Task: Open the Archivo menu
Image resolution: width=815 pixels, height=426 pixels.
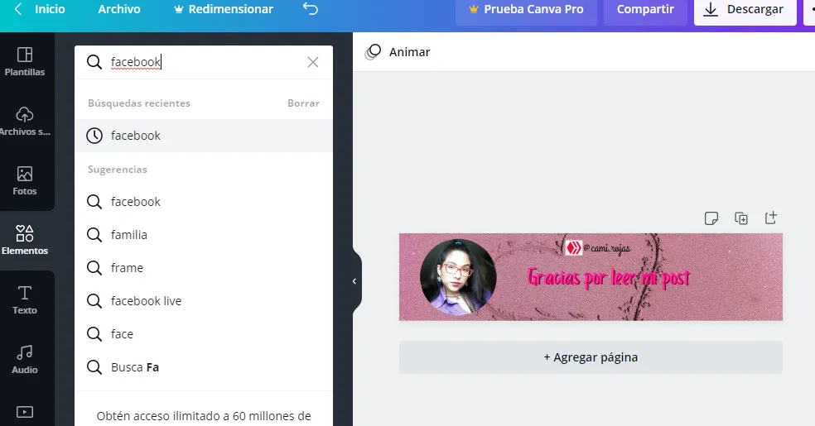Action: (x=119, y=9)
